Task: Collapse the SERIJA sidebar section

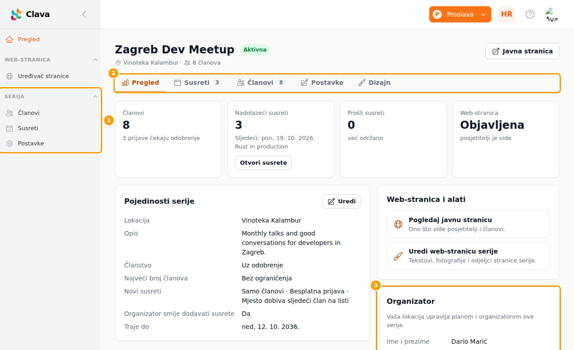Action: (x=95, y=96)
